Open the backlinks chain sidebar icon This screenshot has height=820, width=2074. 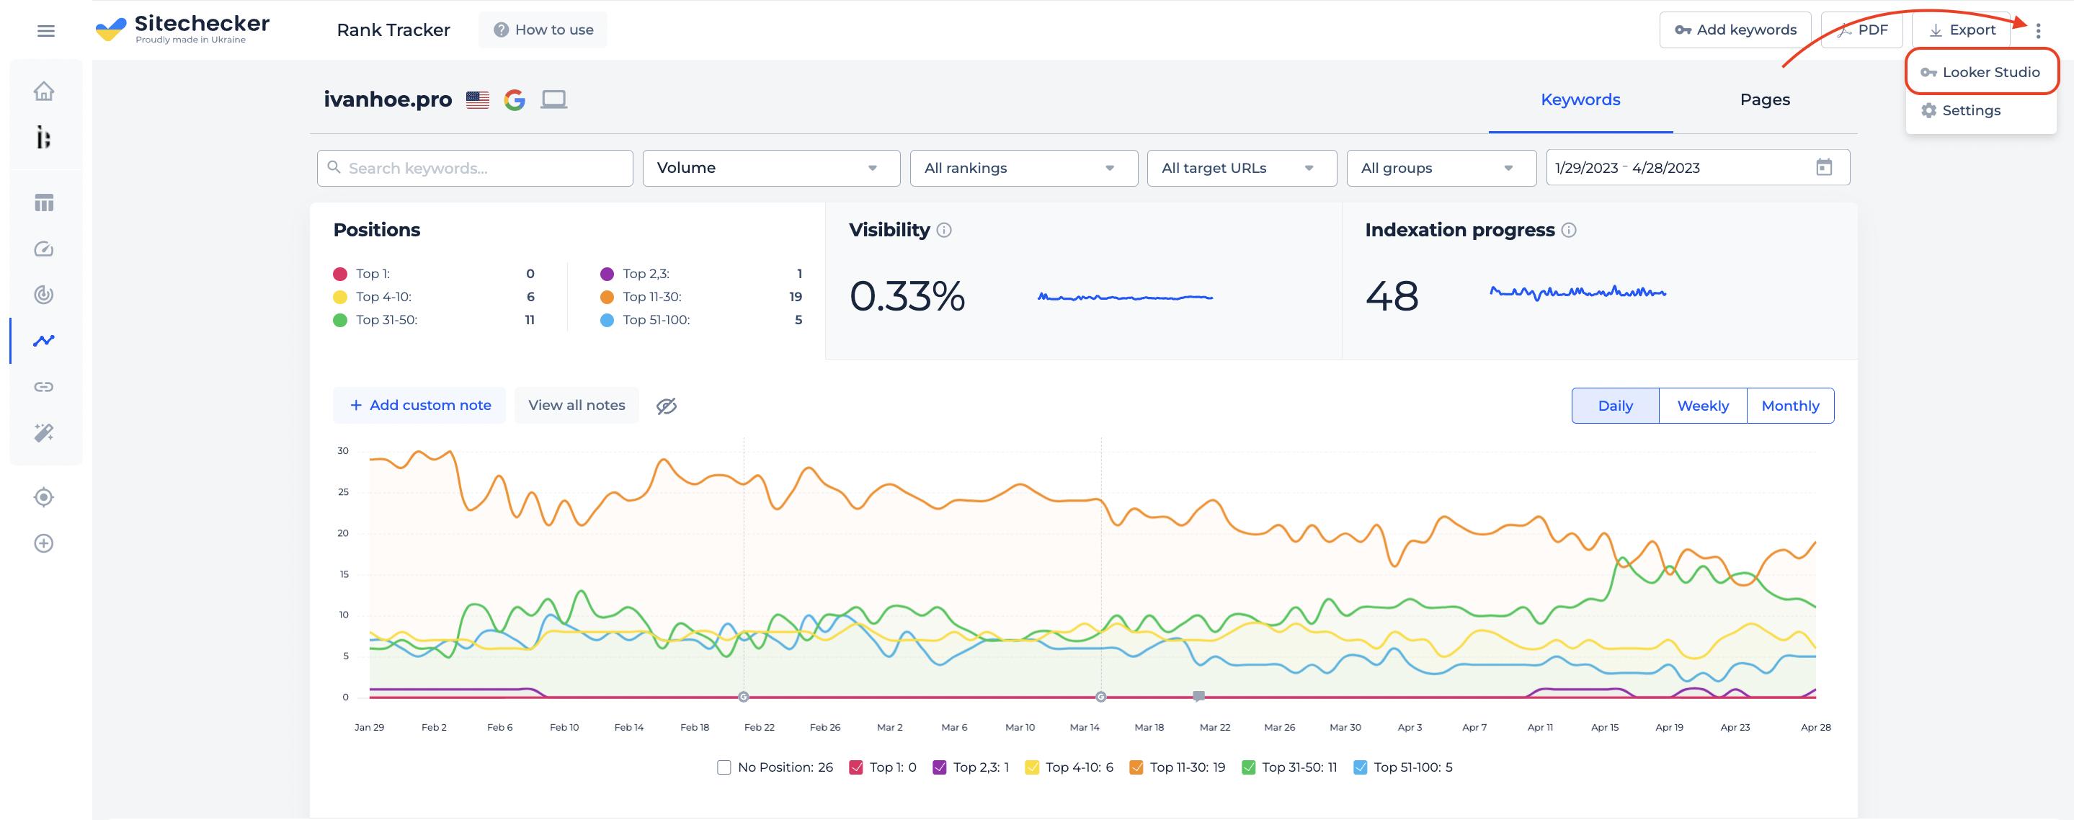pos(44,386)
